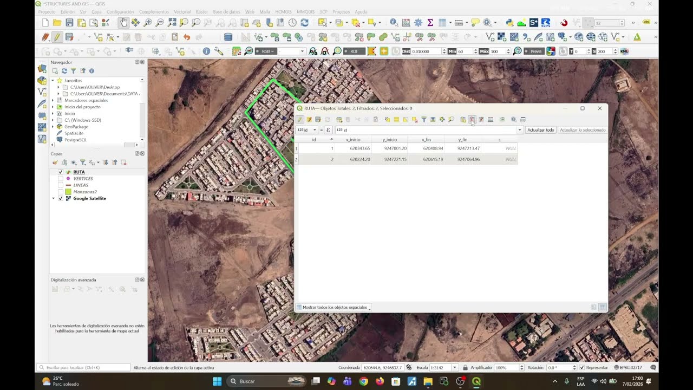Click the red magnet snapping icon
Image resolution: width=693 pixels, height=390 pixels.
[564, 23]
